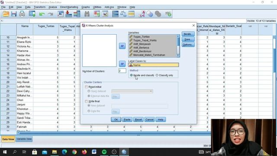Screen dimensions: 277x156
Task: Open the Iterate settings button
Action: click(x=188, y=34)
